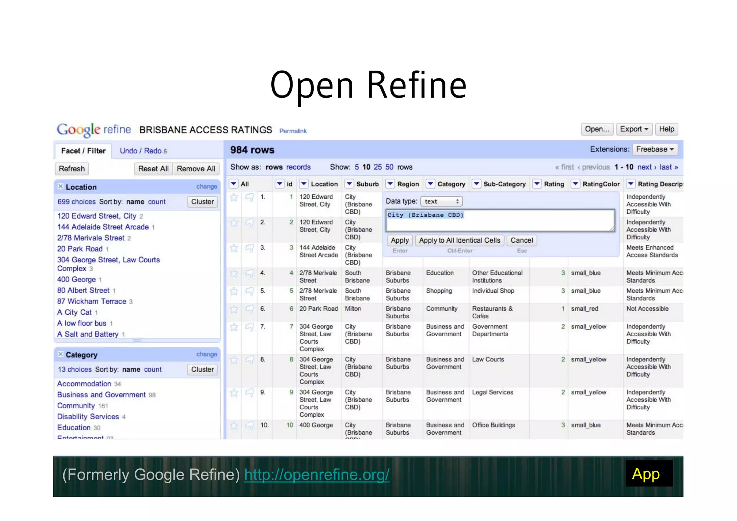Star row 10 with 400 George
The image size is (737, 521).
pos(234,426)
